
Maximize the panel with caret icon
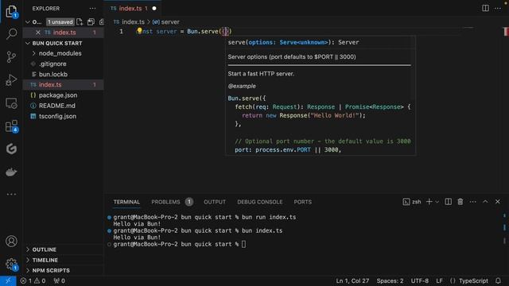tap(485, 202)
